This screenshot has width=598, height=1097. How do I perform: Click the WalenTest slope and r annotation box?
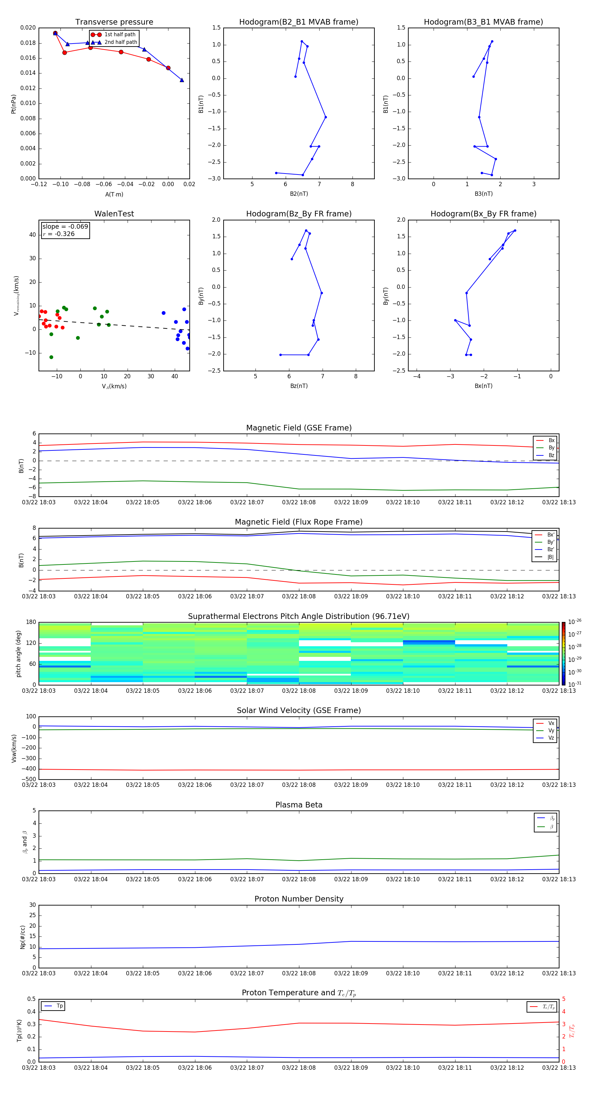pos(65,230)
